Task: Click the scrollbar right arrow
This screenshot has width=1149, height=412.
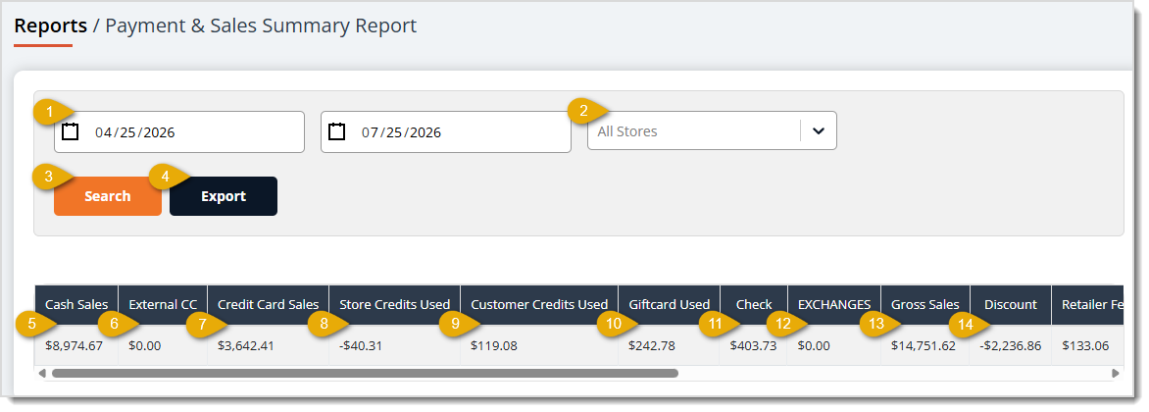Action: coord(1116,373)
